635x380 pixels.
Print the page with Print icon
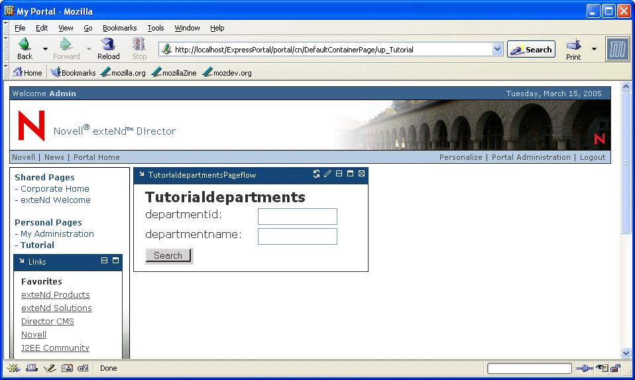(x=573, y=49)
